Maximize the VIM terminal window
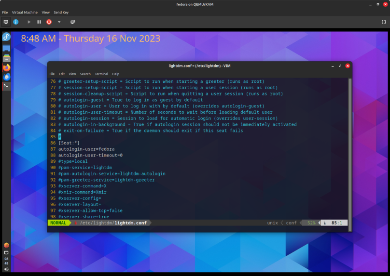The image size is (390, 276). 340,66
